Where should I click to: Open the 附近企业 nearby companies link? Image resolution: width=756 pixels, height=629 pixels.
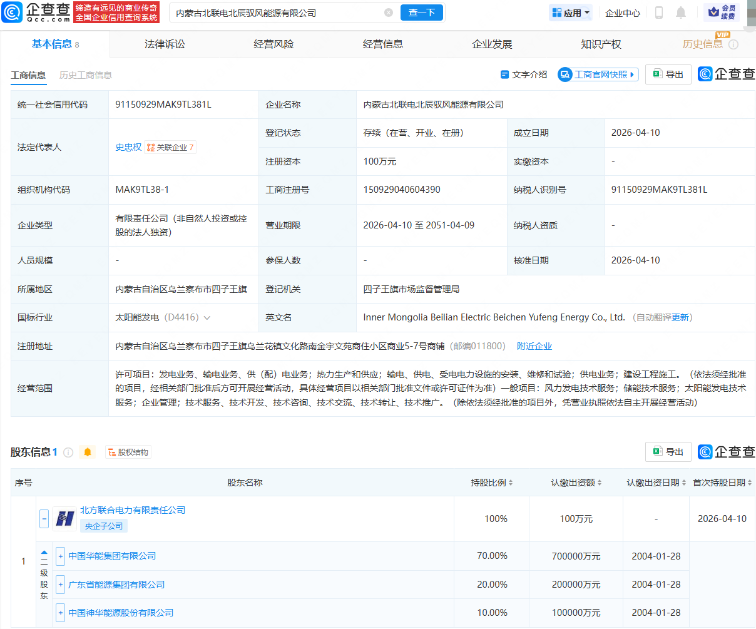pyautogui.click(x=534, y=345)
